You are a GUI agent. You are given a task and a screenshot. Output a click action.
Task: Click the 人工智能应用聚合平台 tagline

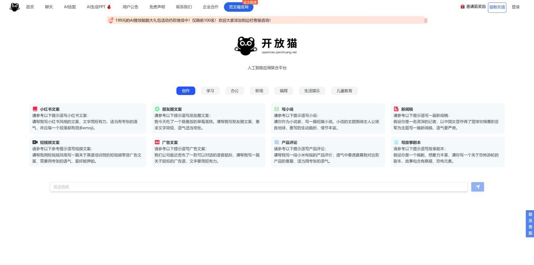pyautogui.click(x=267, y=68)
